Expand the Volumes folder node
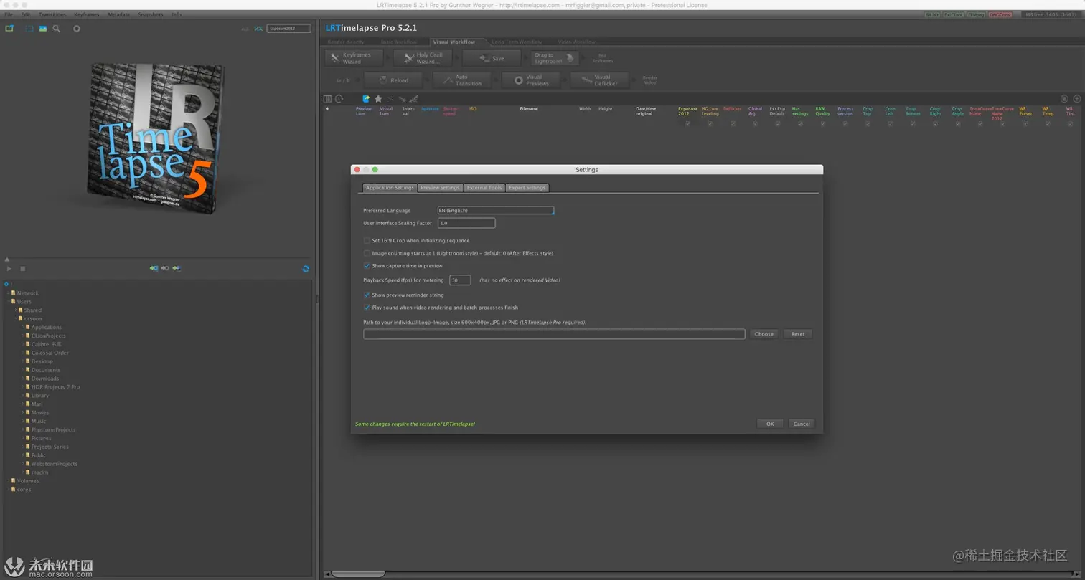The image size is (1085, 580). [8, 481]
